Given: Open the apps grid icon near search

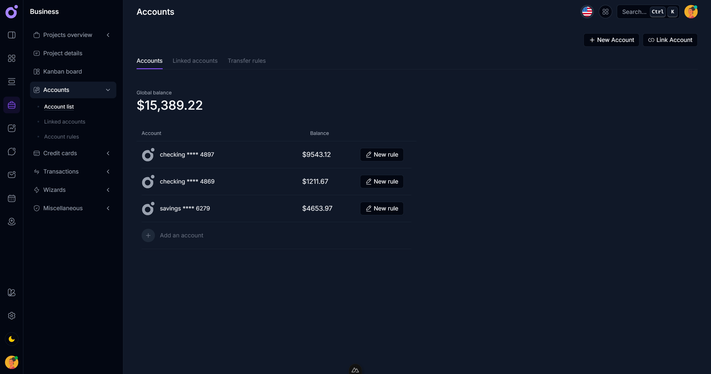Looking at the screenshot, I should tap(605, 12).
